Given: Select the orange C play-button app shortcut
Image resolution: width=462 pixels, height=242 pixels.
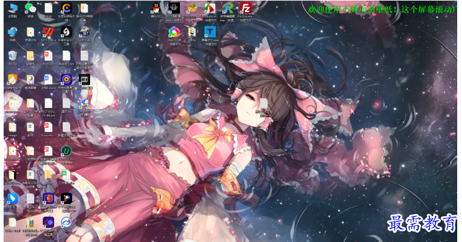Looking at the screenshot, I should coord(66,8).
